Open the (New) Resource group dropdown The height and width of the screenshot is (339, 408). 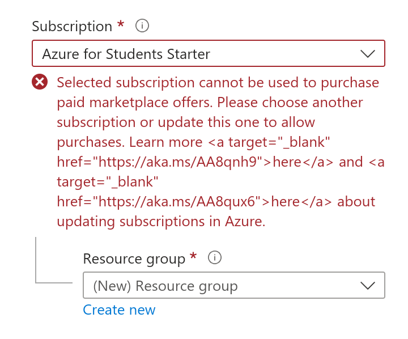click(x=234, y=285)
